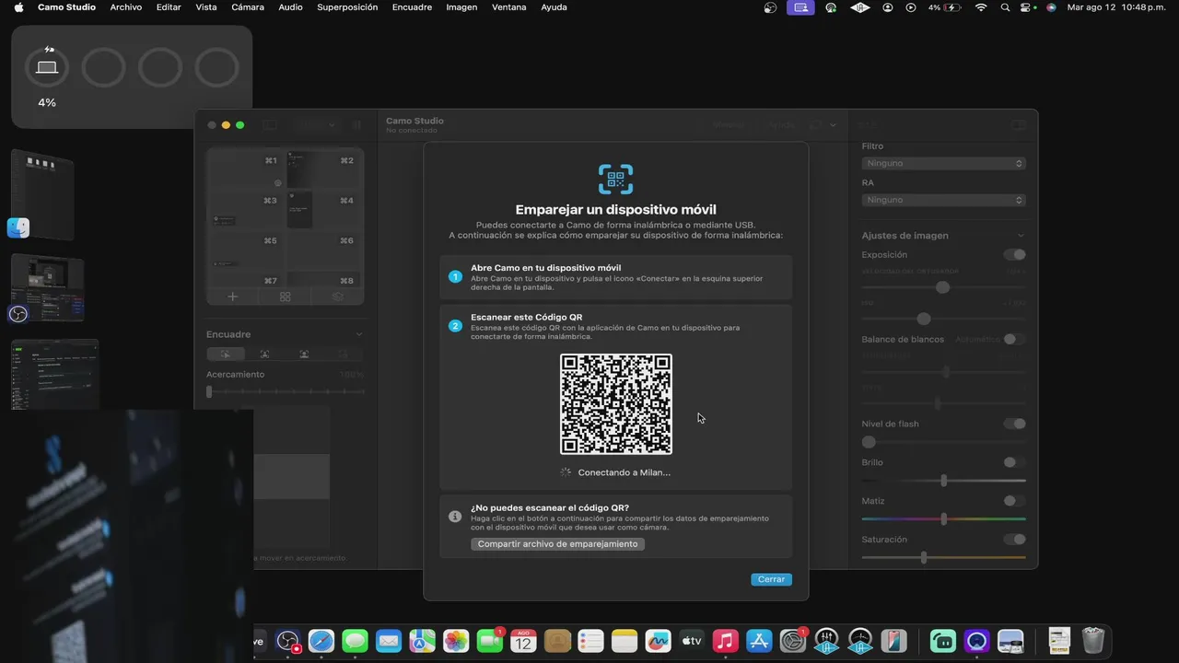Collapse the Encuadre section in sidebar
The image size is (1179, 663).
pos(359,334)
